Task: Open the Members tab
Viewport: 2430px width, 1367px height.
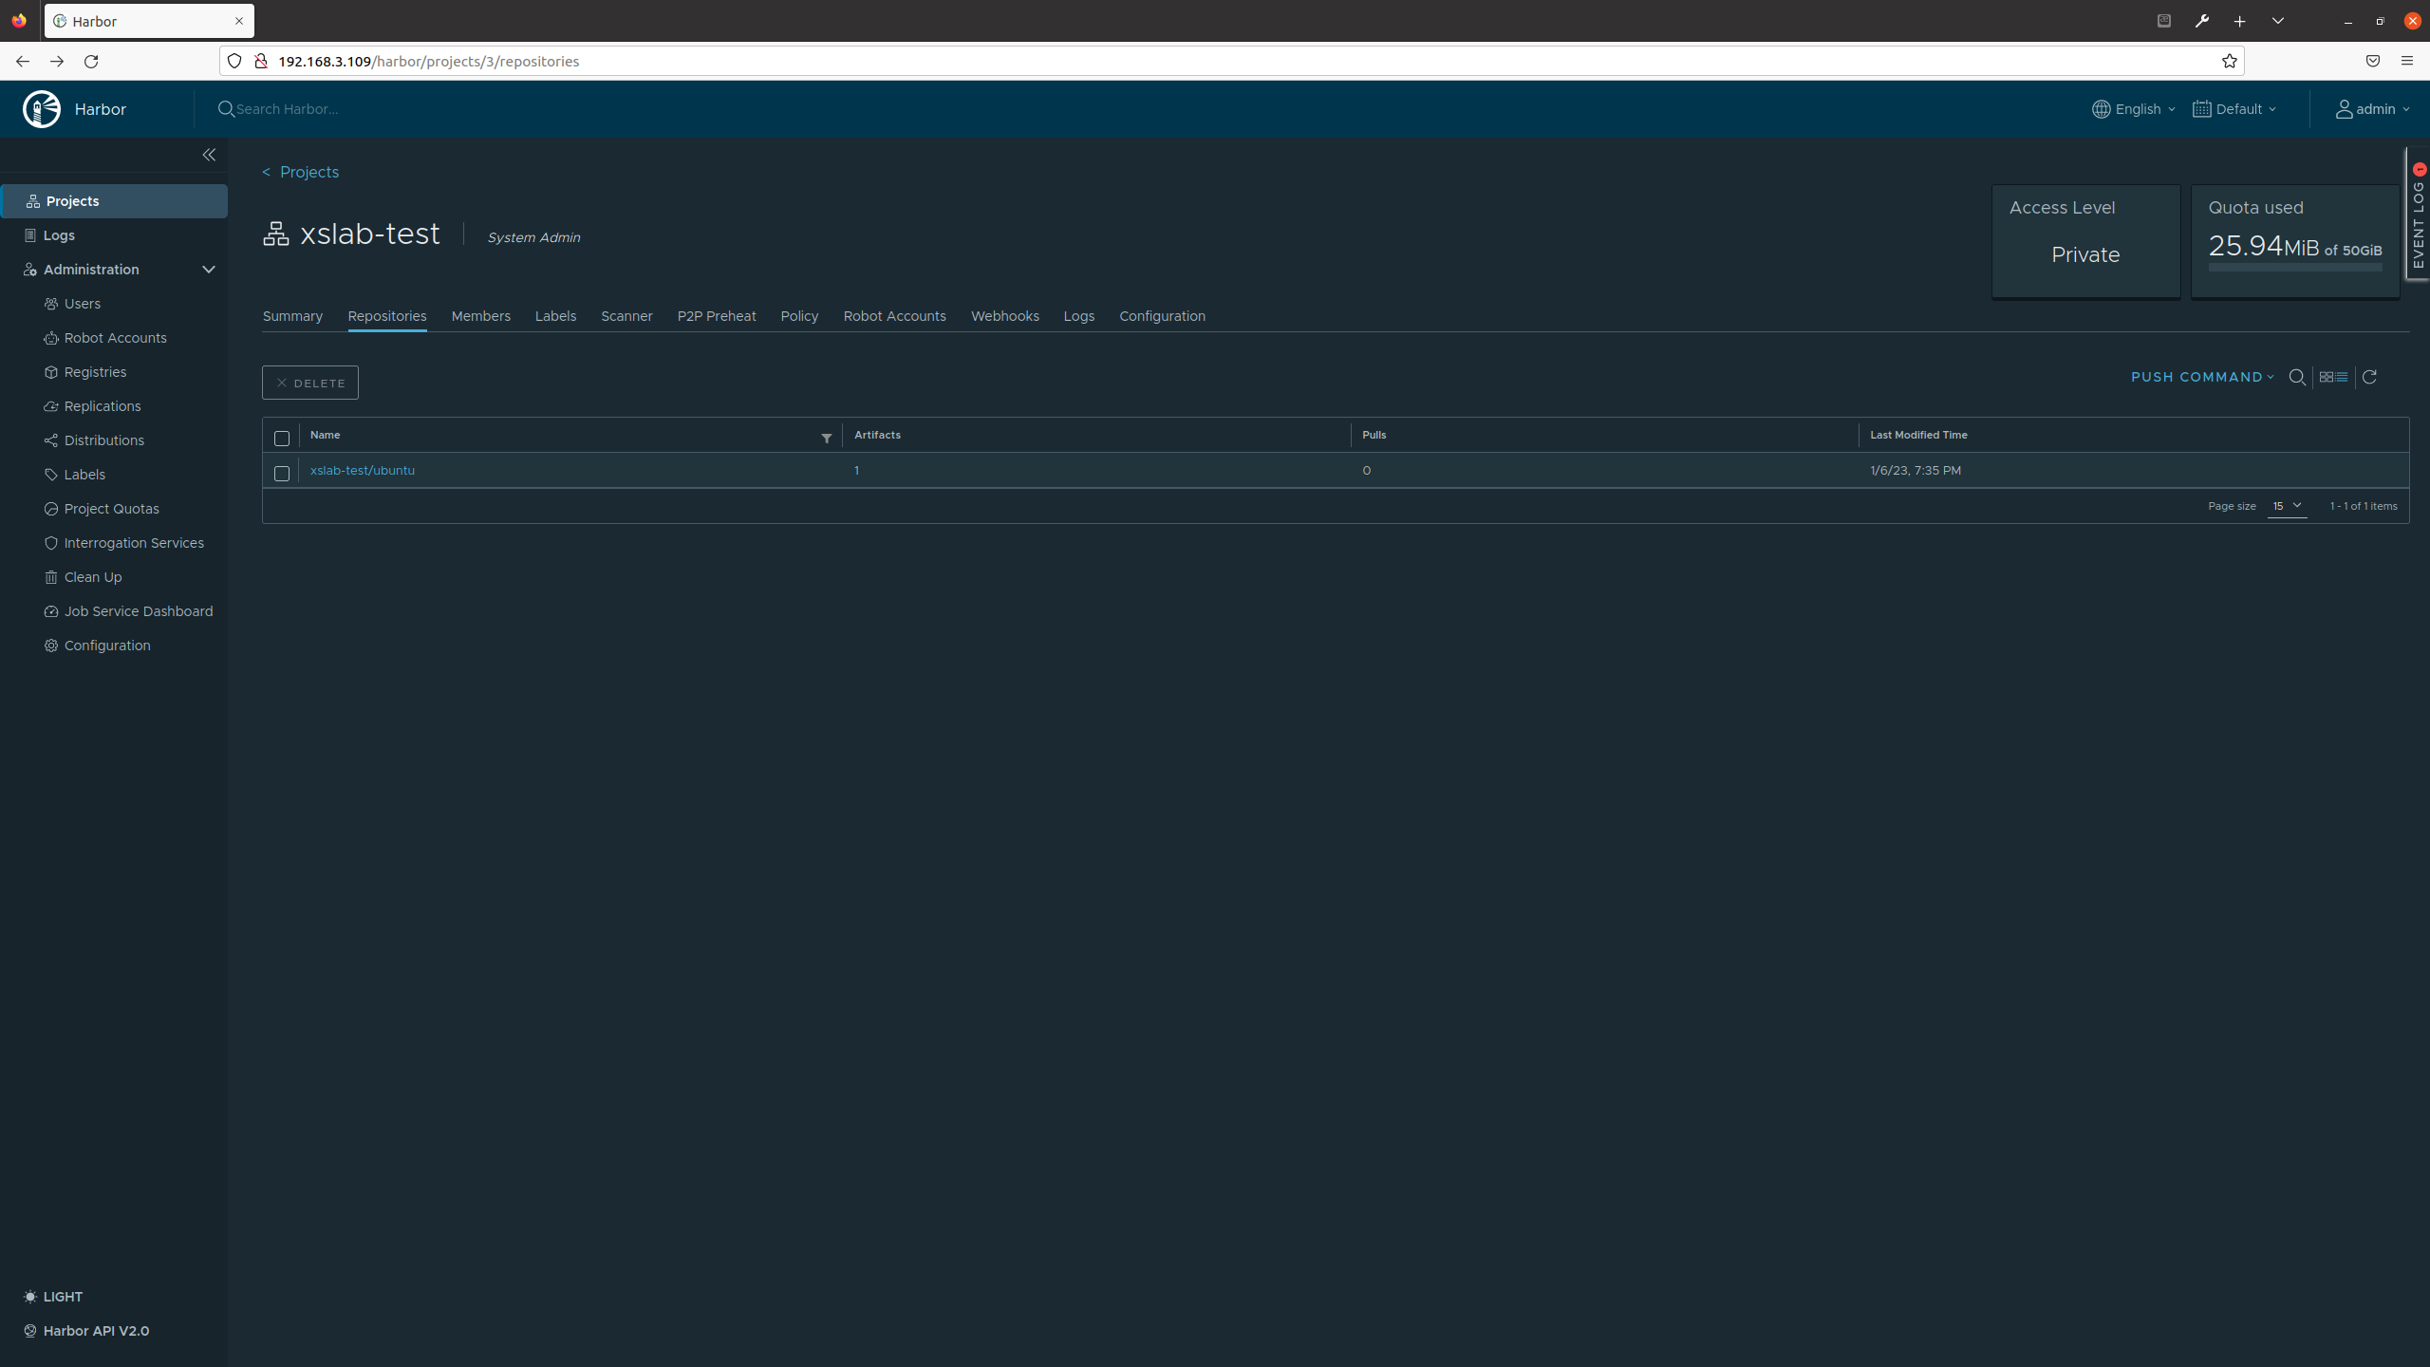Action: 481,316
